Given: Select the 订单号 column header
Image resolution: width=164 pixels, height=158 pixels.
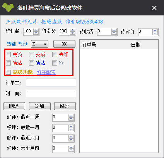Looking at the screenshot, I should pyautogui.click(x=89, y=45).
